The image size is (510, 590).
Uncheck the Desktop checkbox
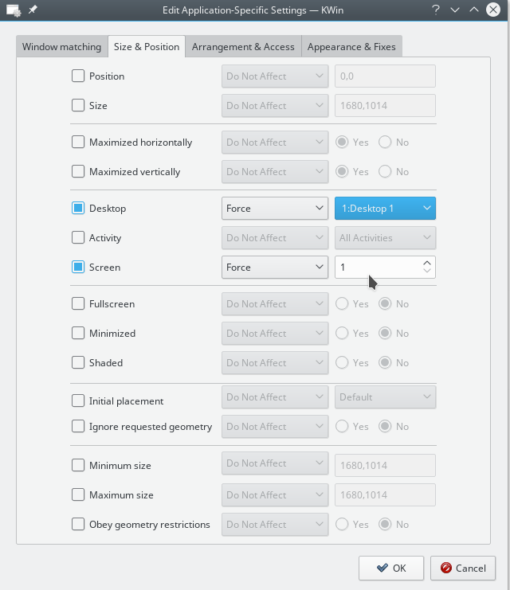pyautogui.click(x=78, y=209)
